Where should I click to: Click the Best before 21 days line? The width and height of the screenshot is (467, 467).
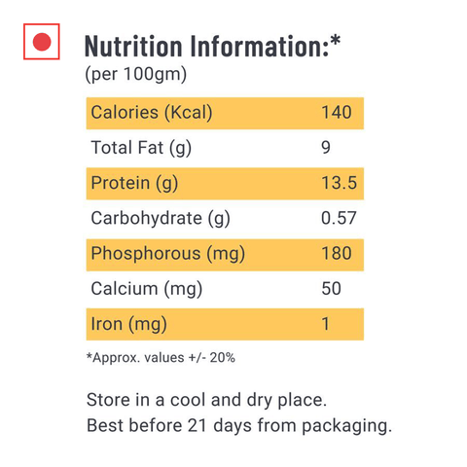point(239,426)
